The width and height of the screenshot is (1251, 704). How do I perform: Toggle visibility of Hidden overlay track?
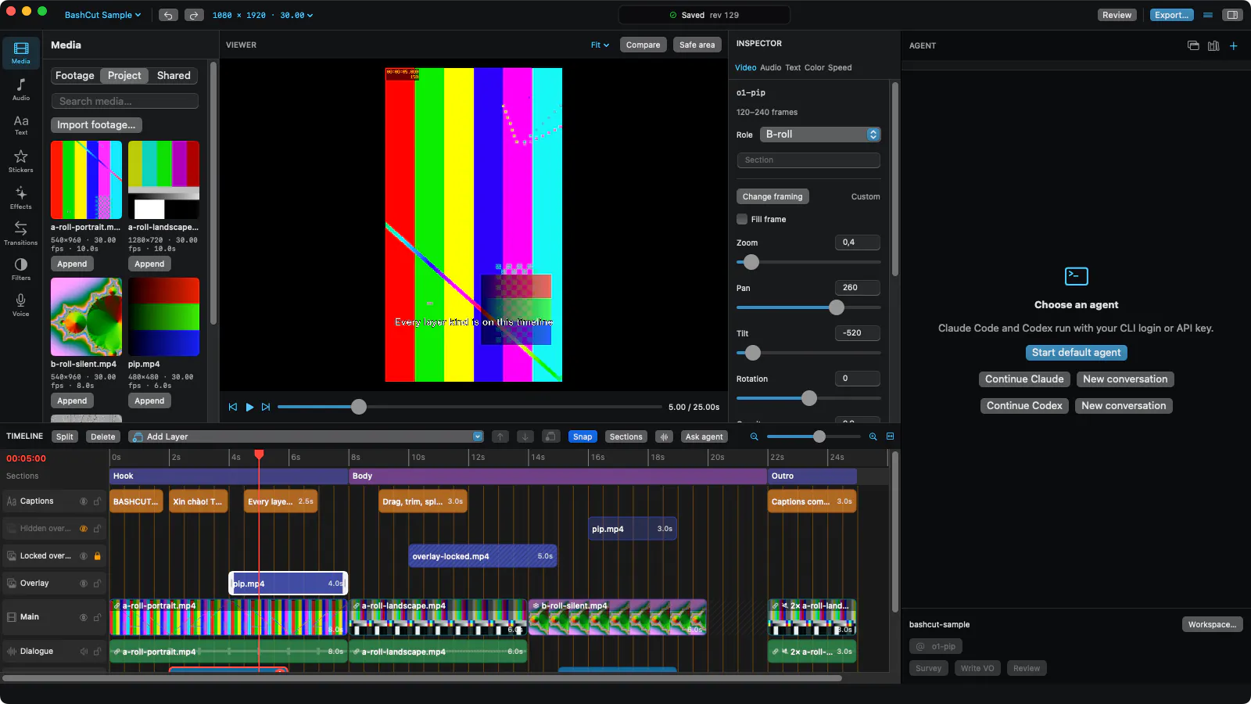(x=84, y=529)
